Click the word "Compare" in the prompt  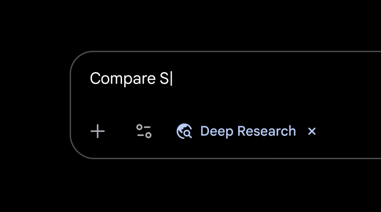(x=122, y=79)
